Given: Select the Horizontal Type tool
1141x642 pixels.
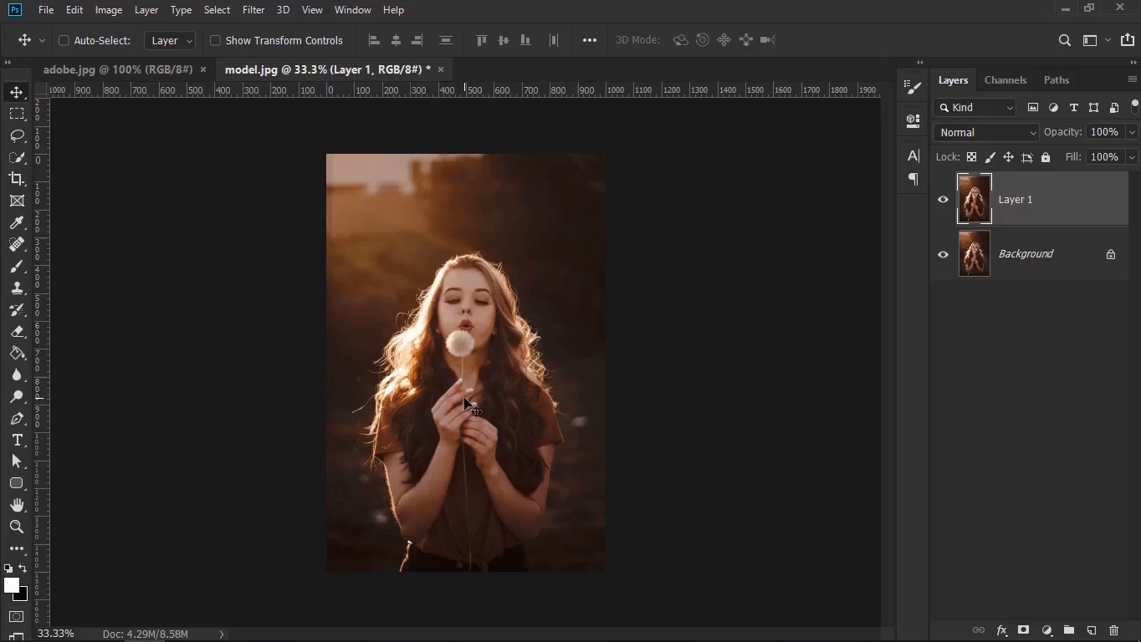Looking at the screenshot, I should (x=17, y=441).
